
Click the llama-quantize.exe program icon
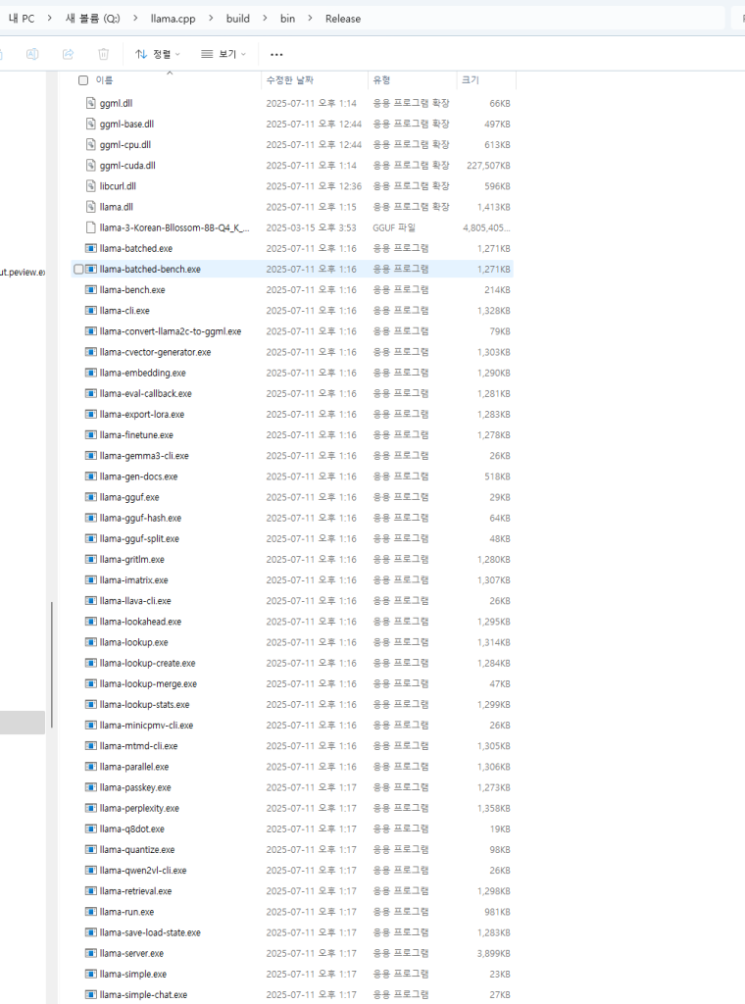[x=91, y=850]
